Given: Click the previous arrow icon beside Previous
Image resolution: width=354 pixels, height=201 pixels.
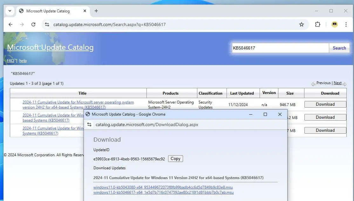Looking at the screenshot, I should 313,84.
